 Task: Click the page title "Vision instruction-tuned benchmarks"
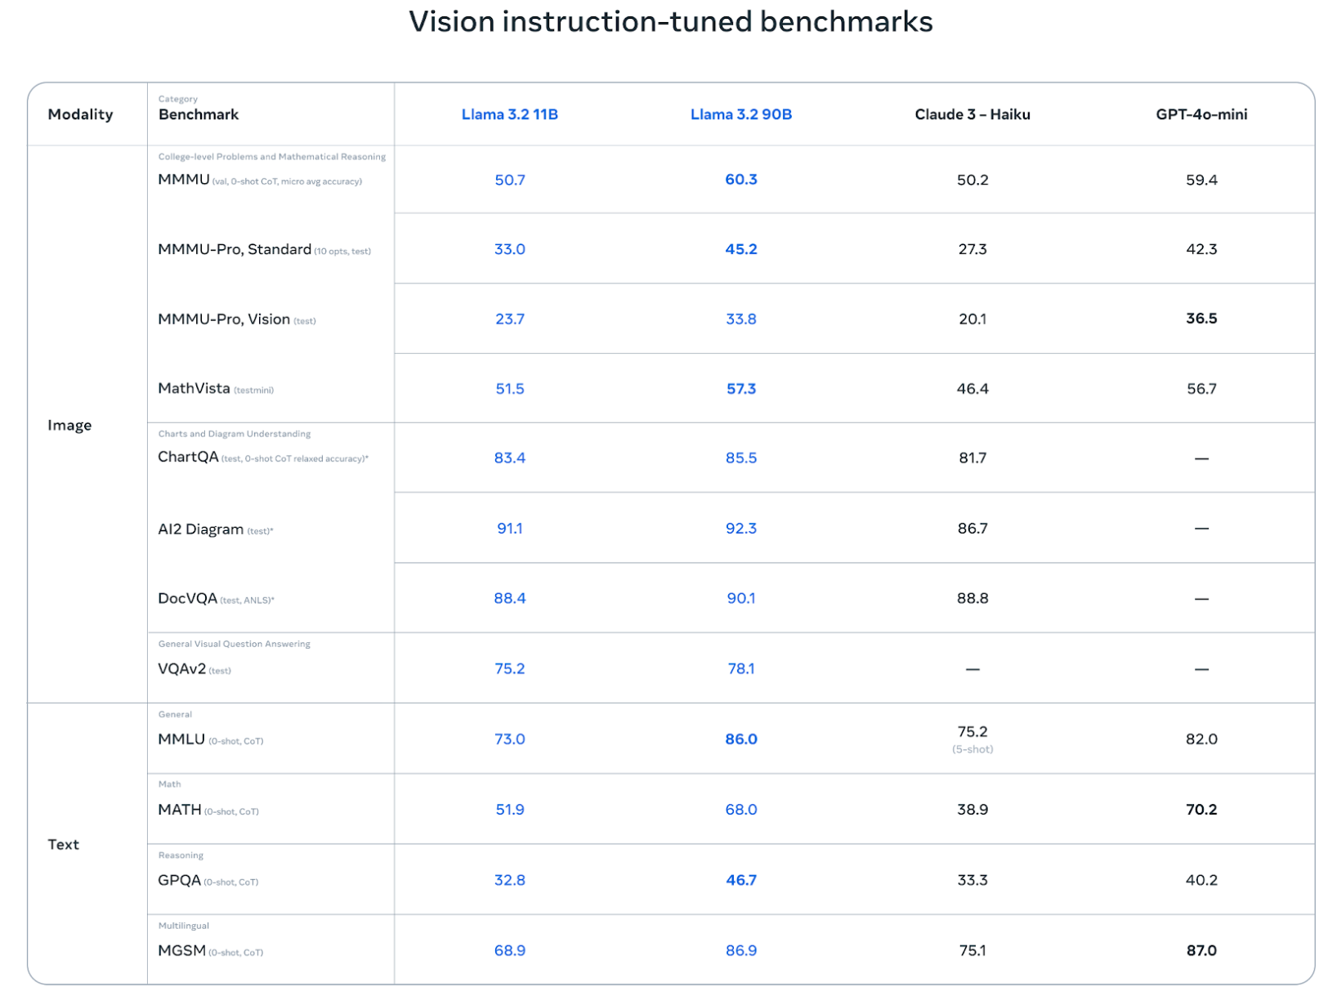[x=670, y=22]
